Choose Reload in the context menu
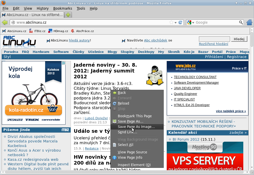Viewport: 254px width, 175px height. pos(137,104)
